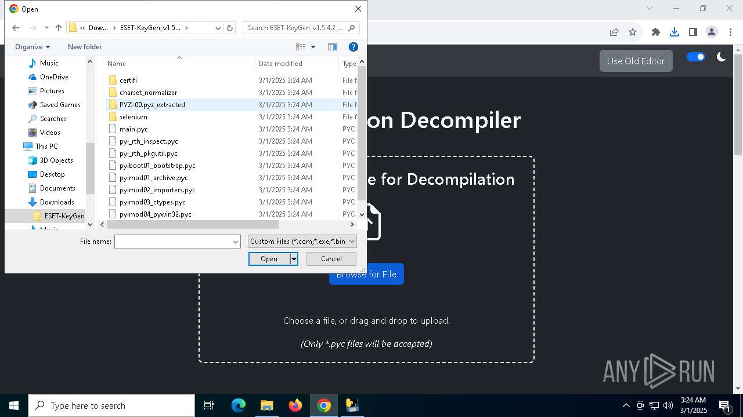Select Videos in the navigation pane

50,133
